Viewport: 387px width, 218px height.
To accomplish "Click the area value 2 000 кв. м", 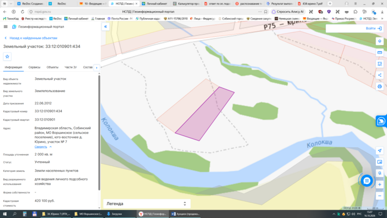I will click(43, 154).
